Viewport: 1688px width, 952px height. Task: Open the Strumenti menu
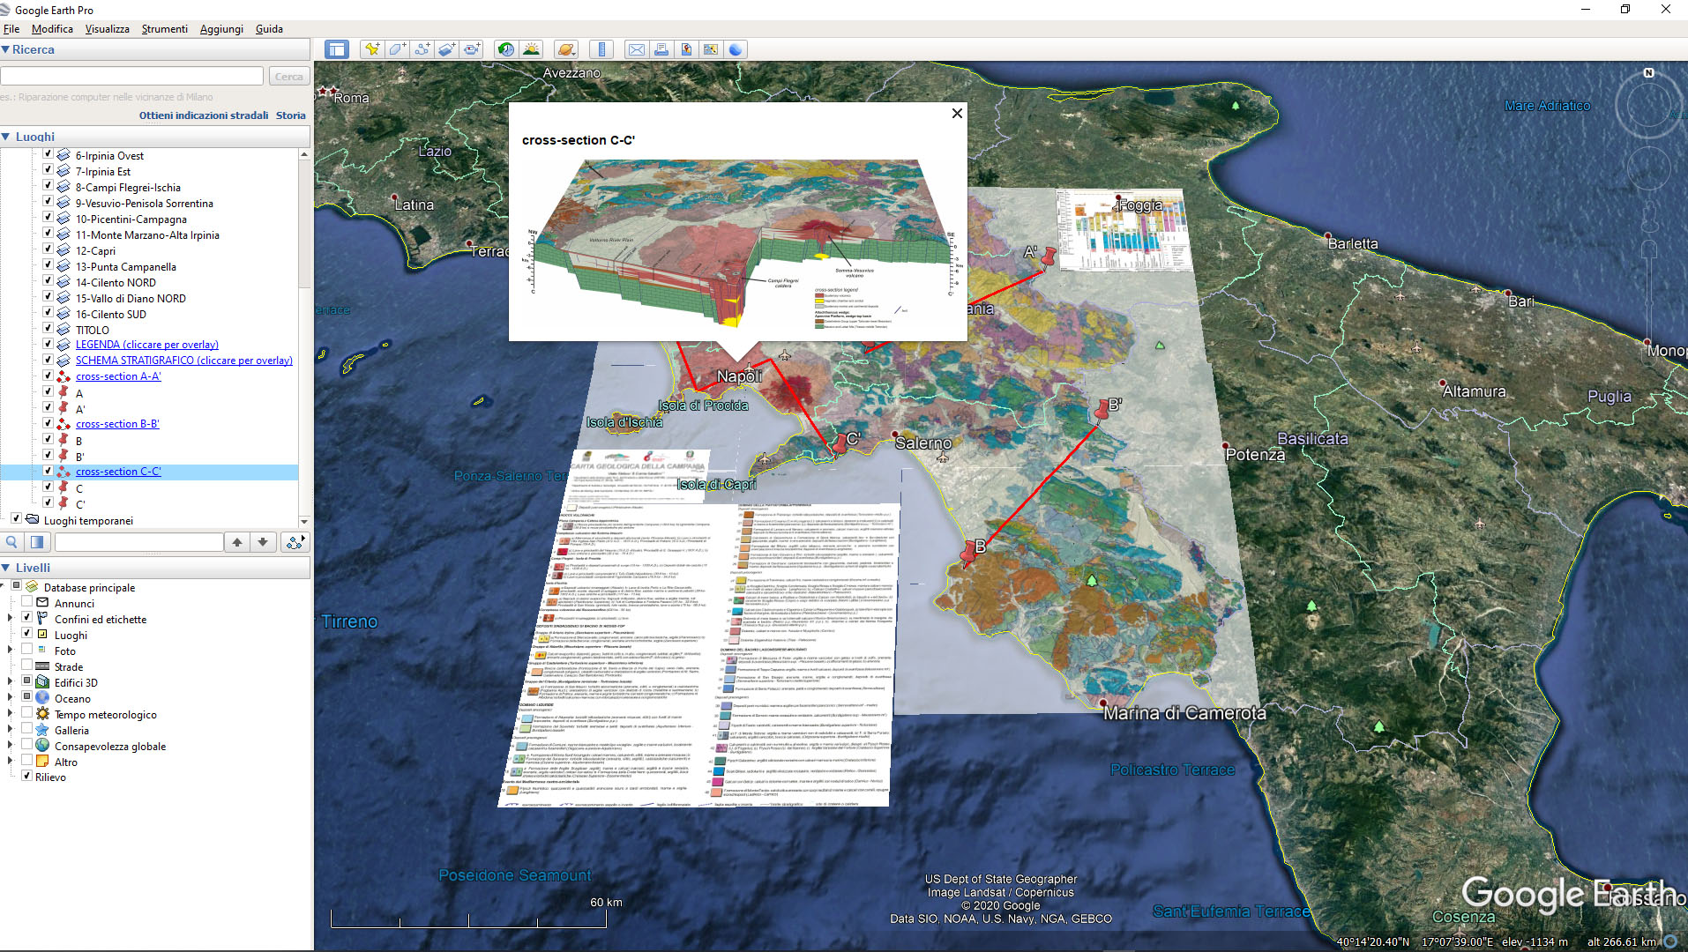tap(164, 29)
